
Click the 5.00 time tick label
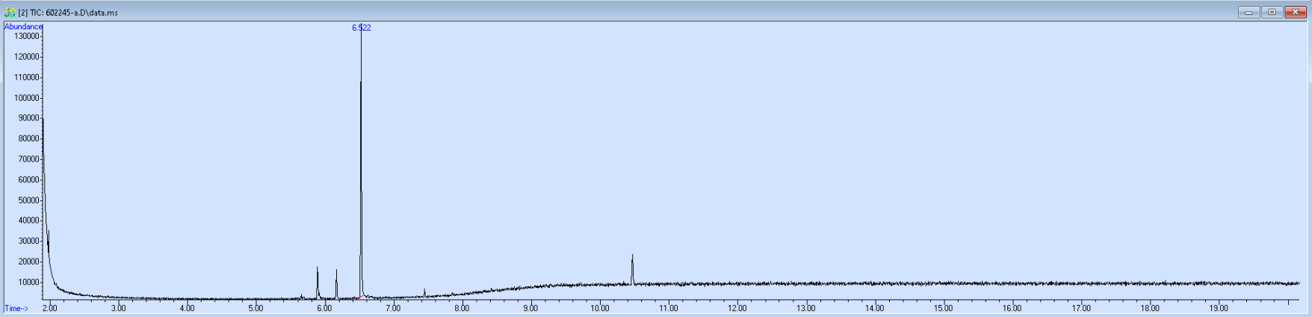point(256,308)
